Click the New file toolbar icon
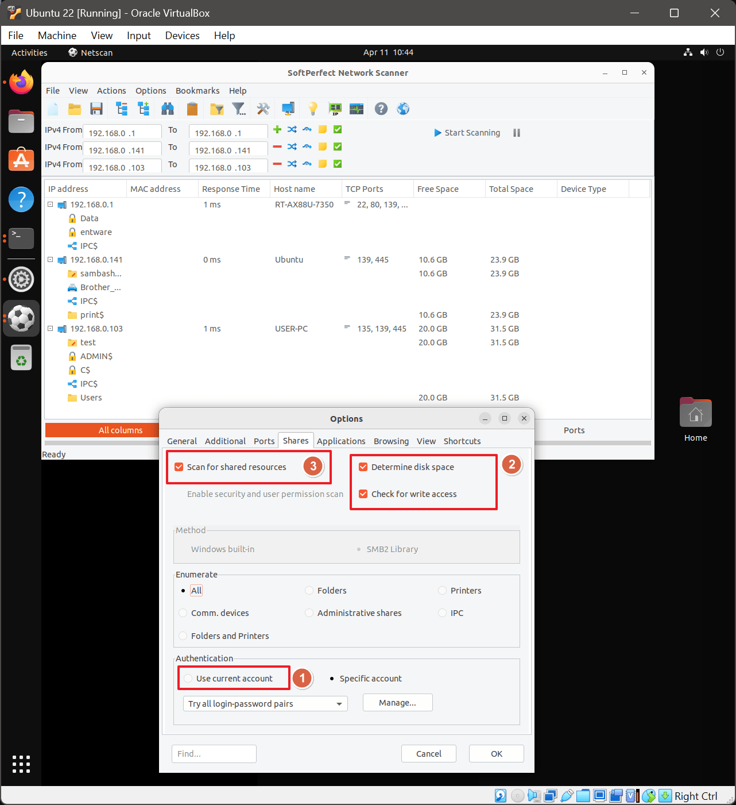The width and height of the screenshot is (736, 805). [53, 109]
